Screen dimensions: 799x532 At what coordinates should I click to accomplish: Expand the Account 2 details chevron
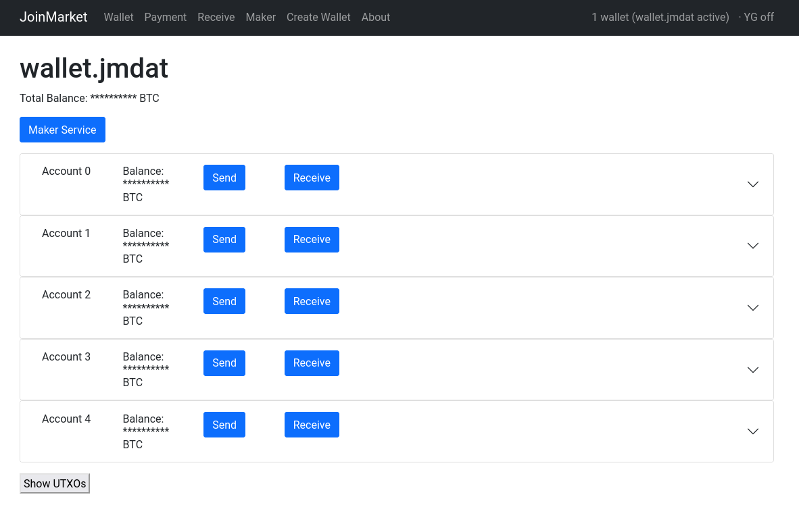pos(752,308)
